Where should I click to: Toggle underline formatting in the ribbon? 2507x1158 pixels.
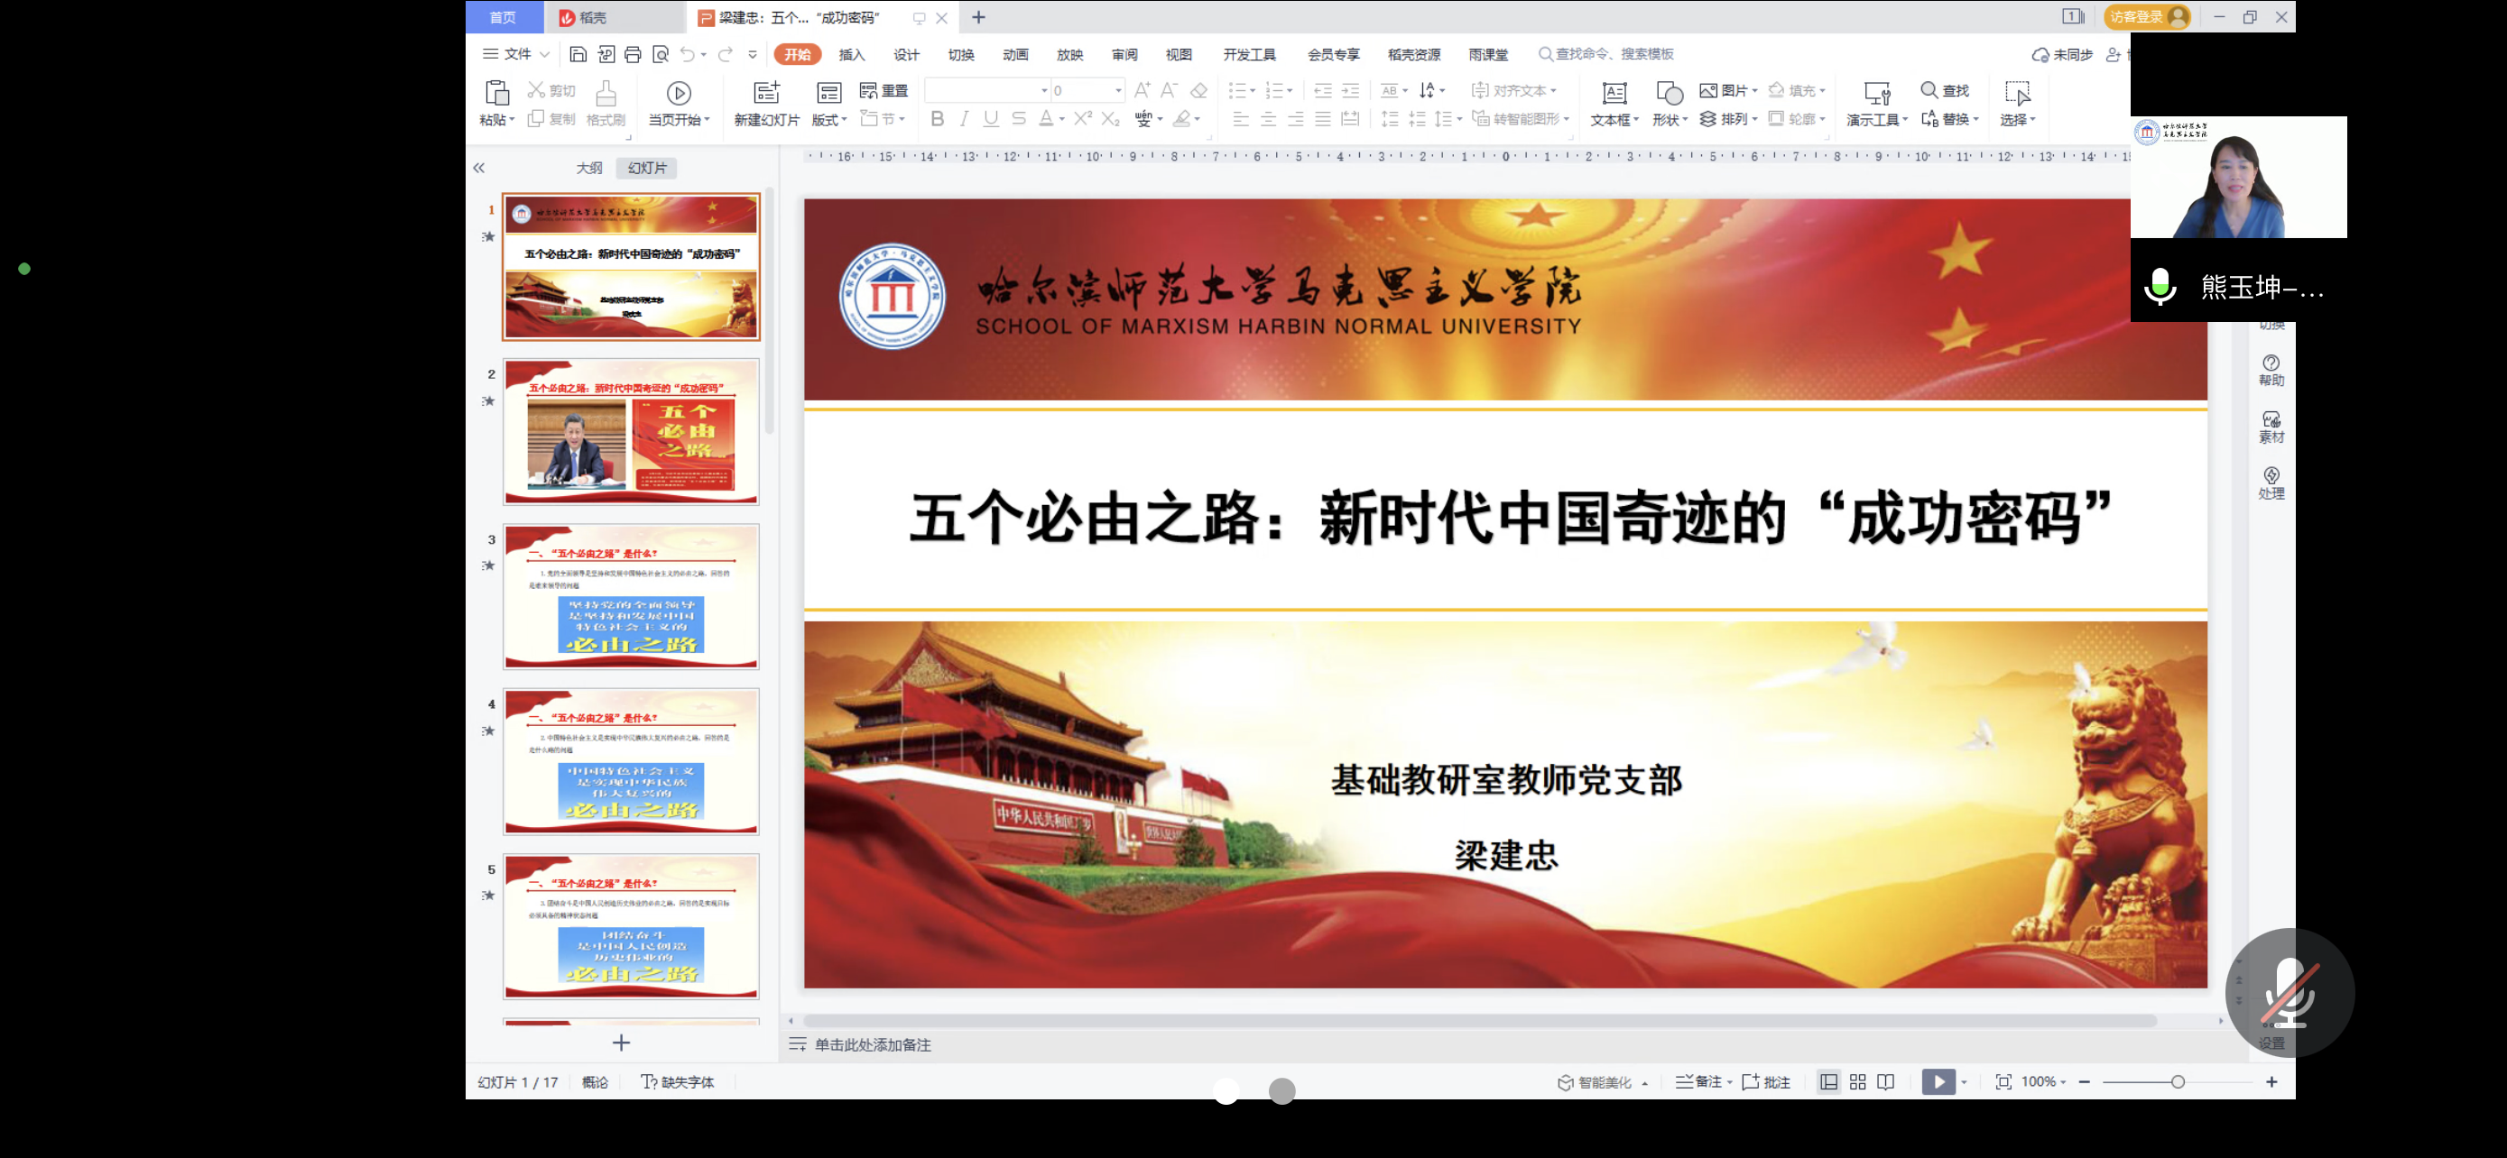(990, 119)
